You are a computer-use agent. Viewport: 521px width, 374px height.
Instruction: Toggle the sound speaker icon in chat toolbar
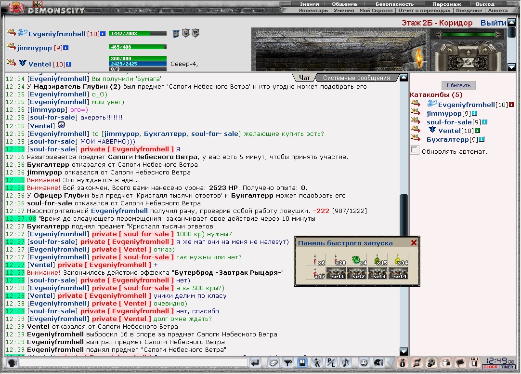tap(346, 363)
